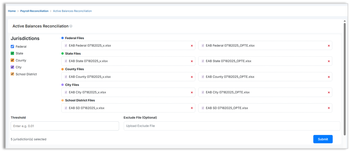Remove EAB SD 07182025_OPTE.xlsx file

329,108
